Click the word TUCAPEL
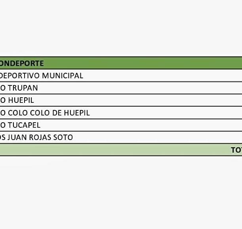The width and height of the screenshot is (242, 229). [24, 125]
